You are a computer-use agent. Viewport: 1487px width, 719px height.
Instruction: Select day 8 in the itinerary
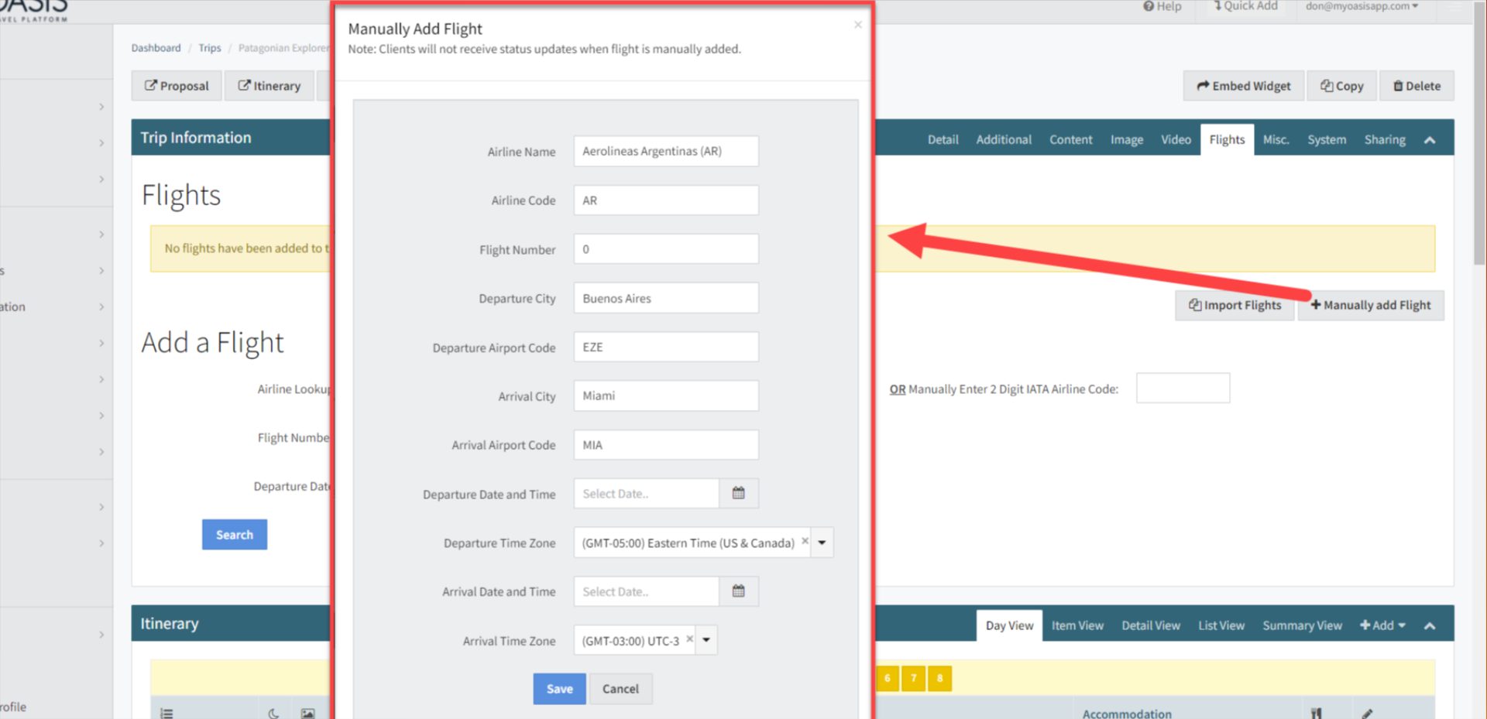point(939,678)
